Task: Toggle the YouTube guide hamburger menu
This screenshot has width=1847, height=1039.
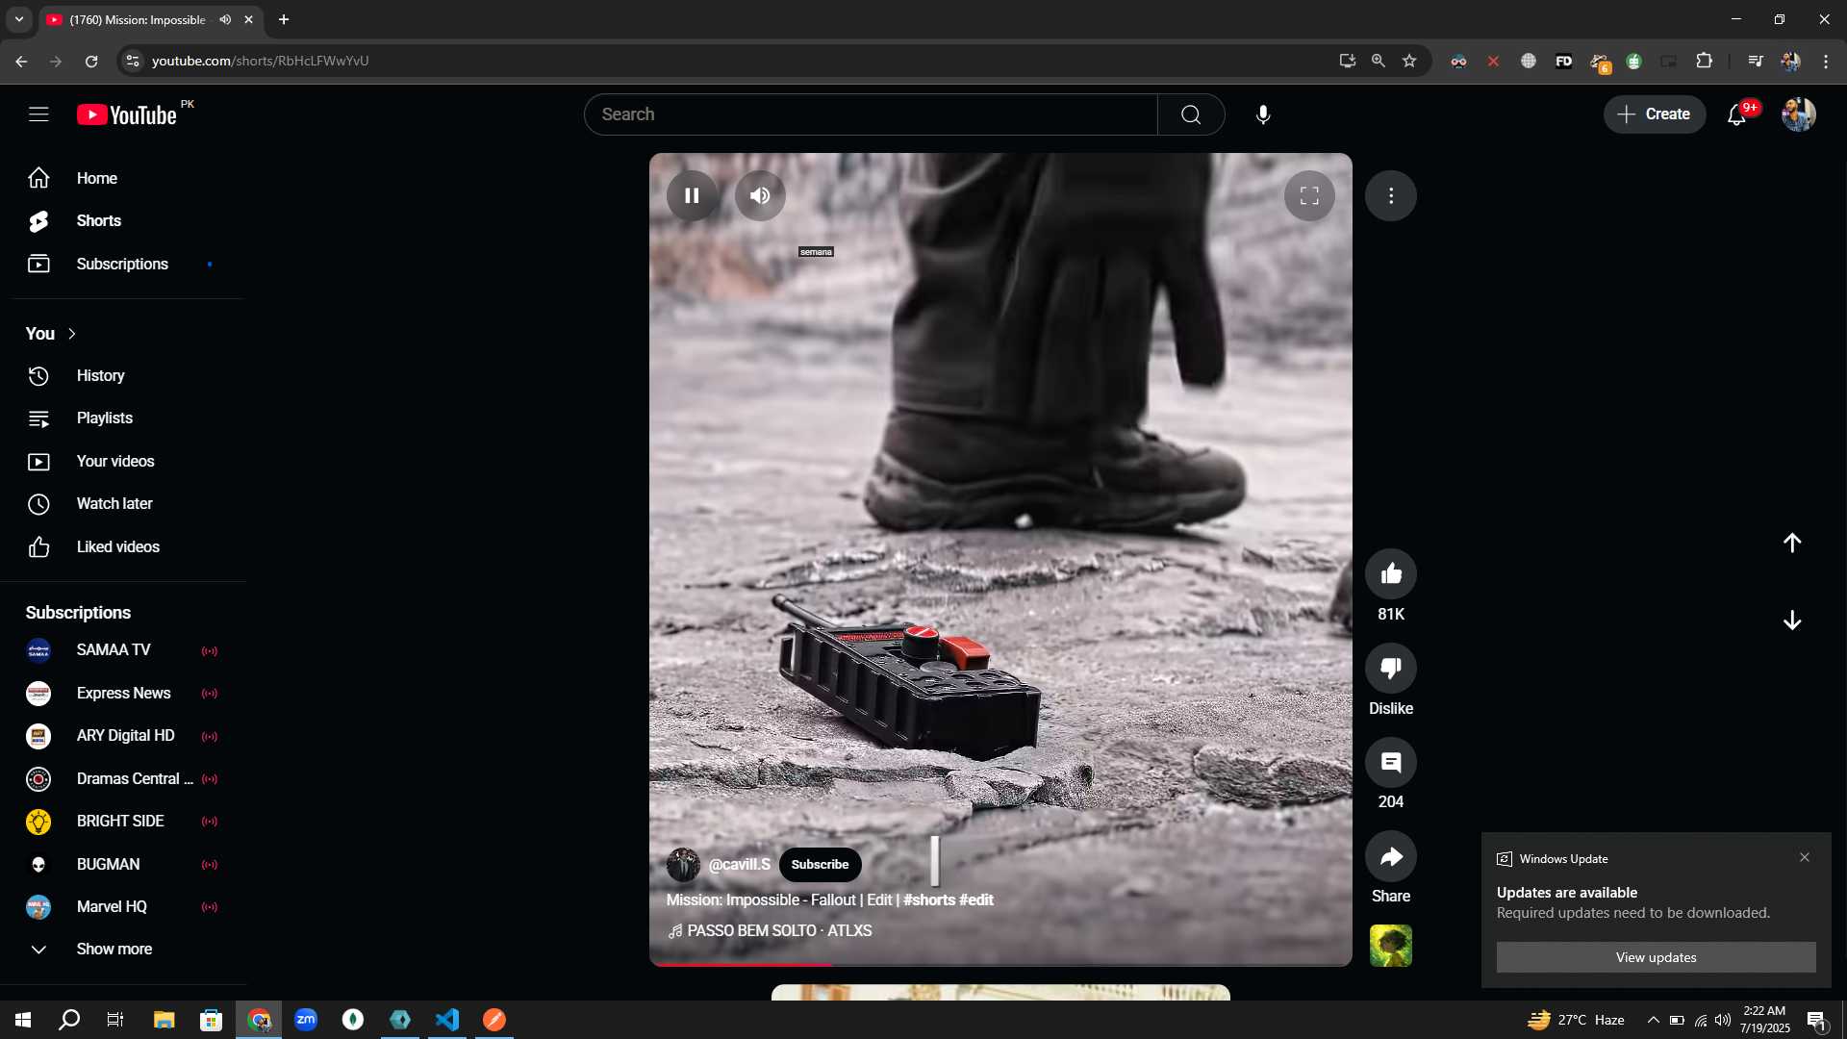Action: 38,114
